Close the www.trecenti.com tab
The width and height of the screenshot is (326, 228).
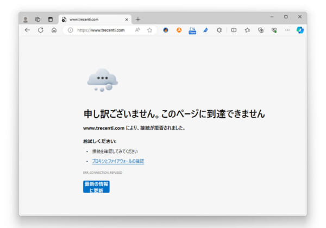click(127, 20)
